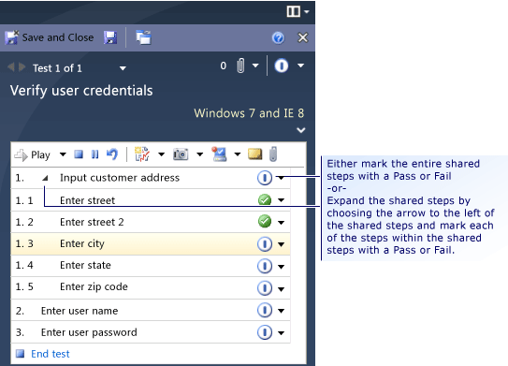Open the attachments dropdown arrow
The width and height of the screenshot is (508, 366).
coord(255,66)
